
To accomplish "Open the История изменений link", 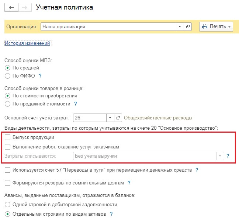I will point(27,43).
